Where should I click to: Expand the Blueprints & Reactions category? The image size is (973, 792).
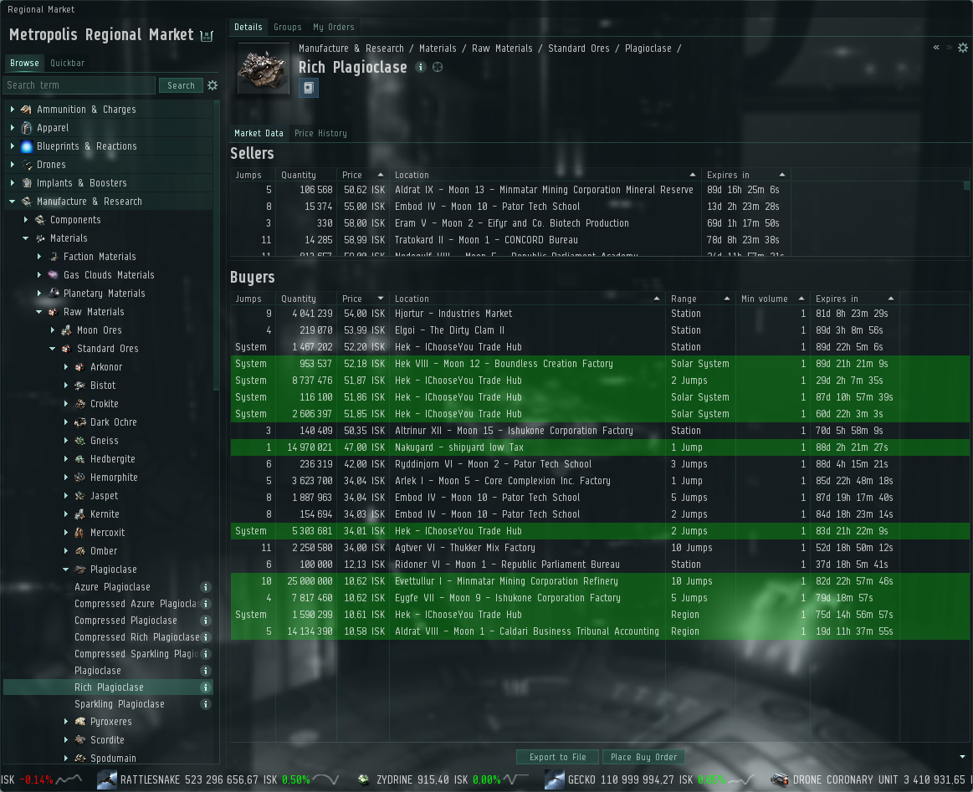[x=13, y=146]
